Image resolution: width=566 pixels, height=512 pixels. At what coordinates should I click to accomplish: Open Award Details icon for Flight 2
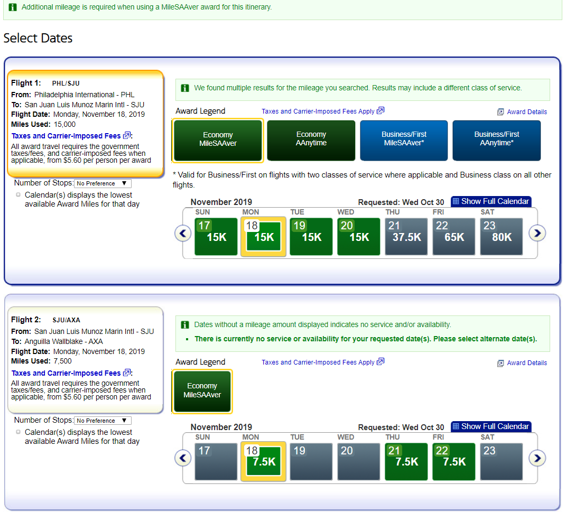point(500,363)
